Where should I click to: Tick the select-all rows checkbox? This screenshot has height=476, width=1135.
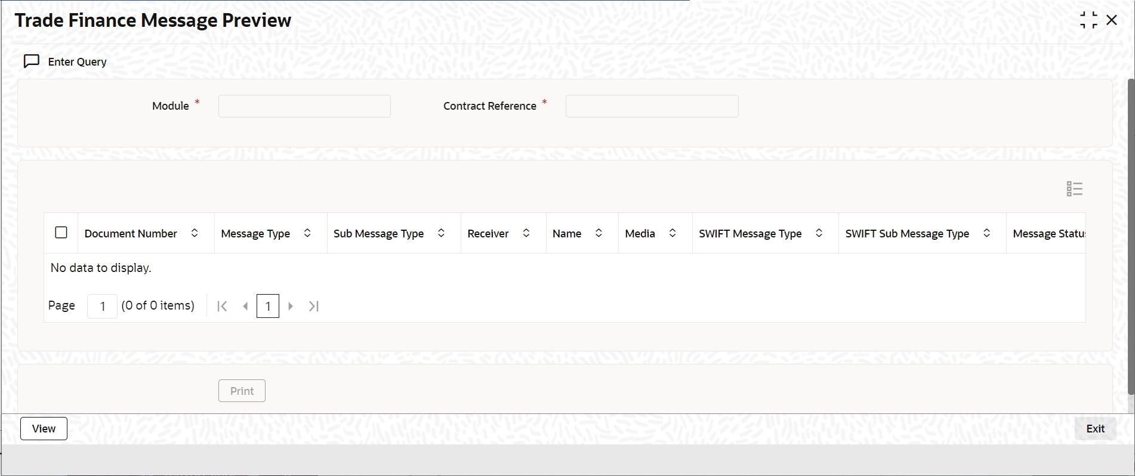[61, 233]
